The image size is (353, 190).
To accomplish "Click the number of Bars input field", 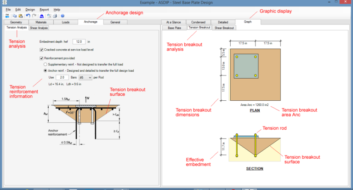I will click(62, 78).
